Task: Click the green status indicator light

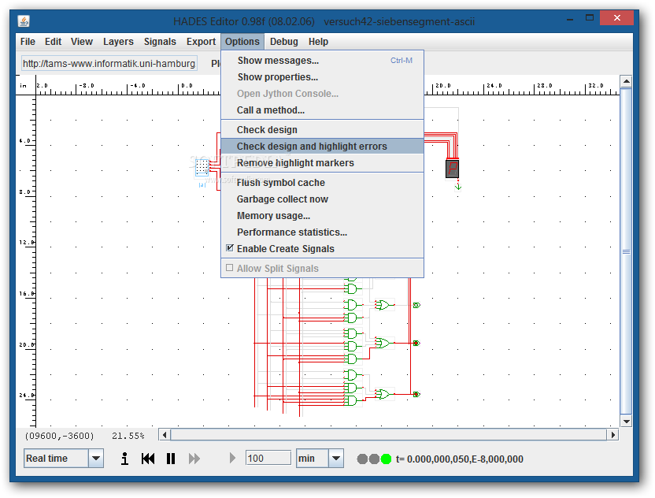Action: [386, 459]
